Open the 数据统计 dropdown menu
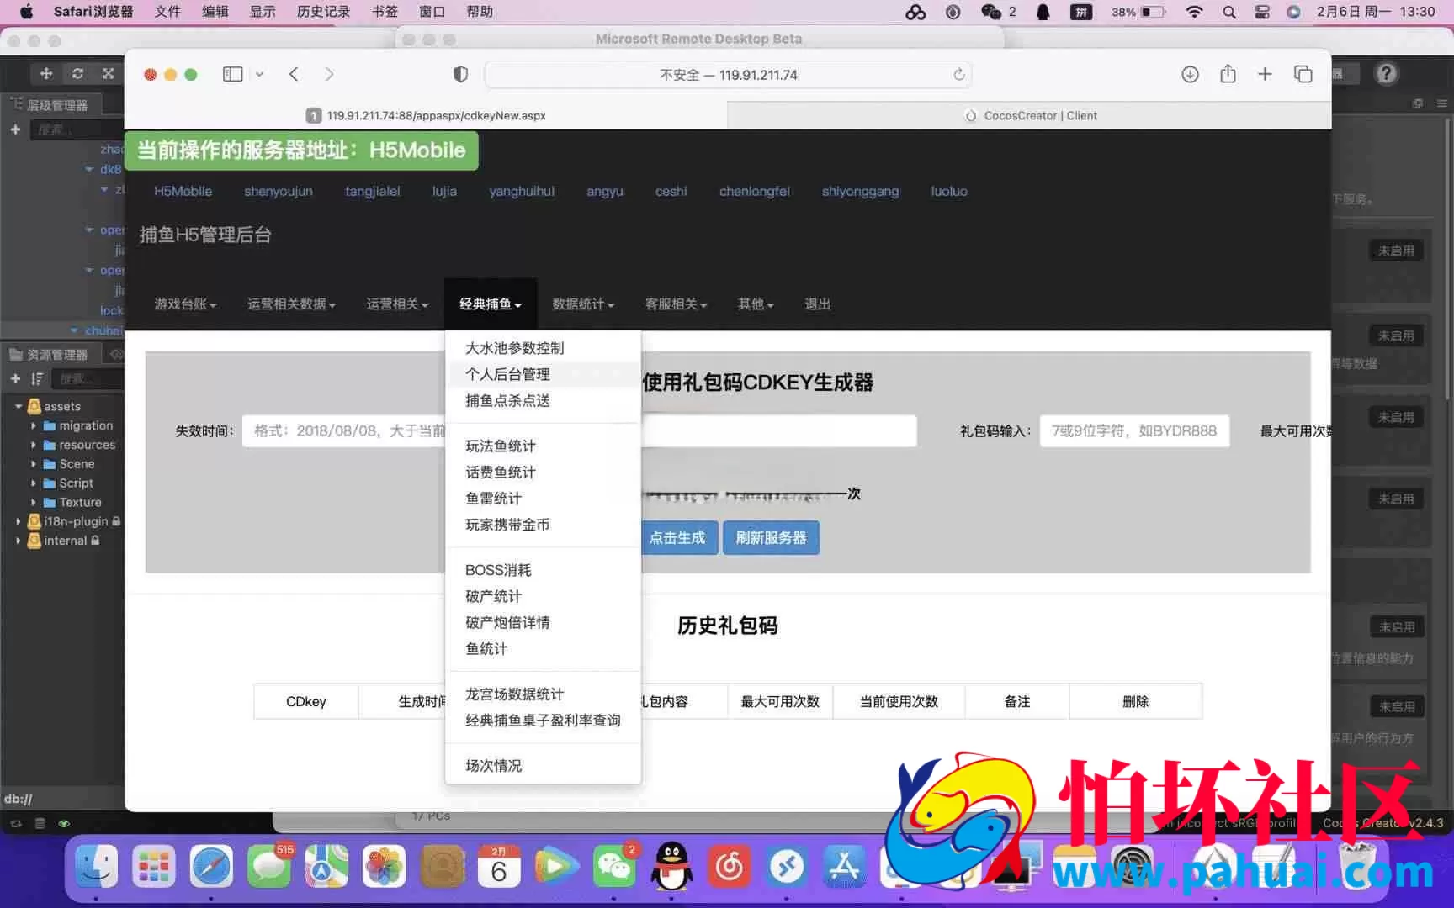The width and height of the screenshot is (1454, 908). [x=583, y=304]
